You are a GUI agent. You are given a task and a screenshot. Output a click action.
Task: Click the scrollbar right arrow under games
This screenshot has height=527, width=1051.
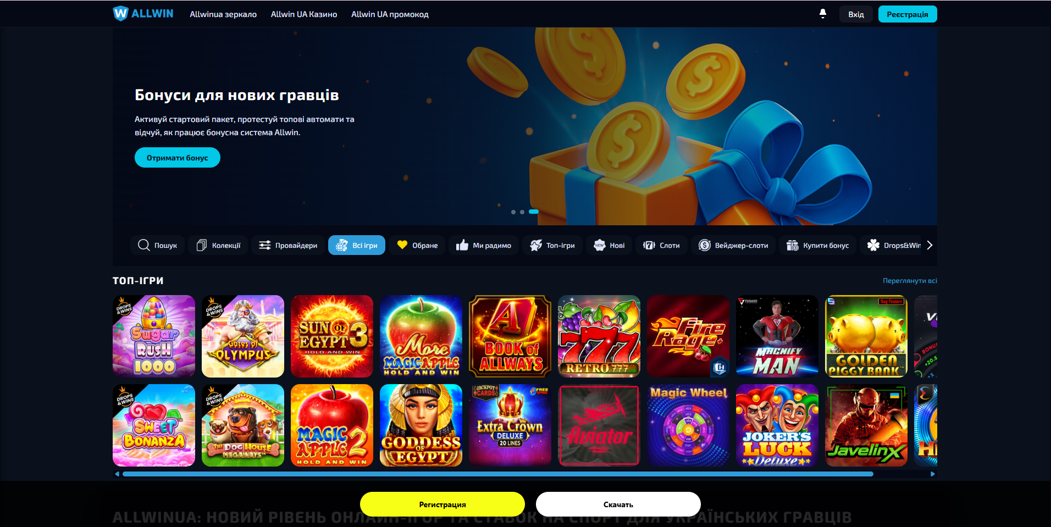click(x=932, y=474)
